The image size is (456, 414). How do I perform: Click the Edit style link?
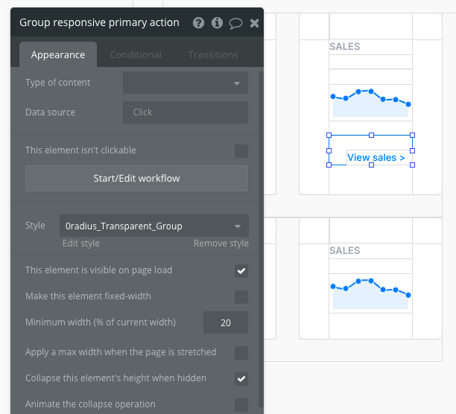click(81, 243)
